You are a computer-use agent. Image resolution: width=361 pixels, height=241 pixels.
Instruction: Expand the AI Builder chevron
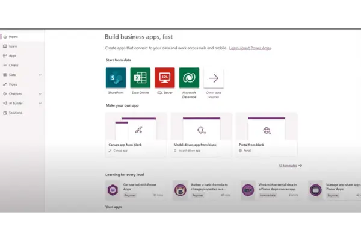[x=40, y=103]
